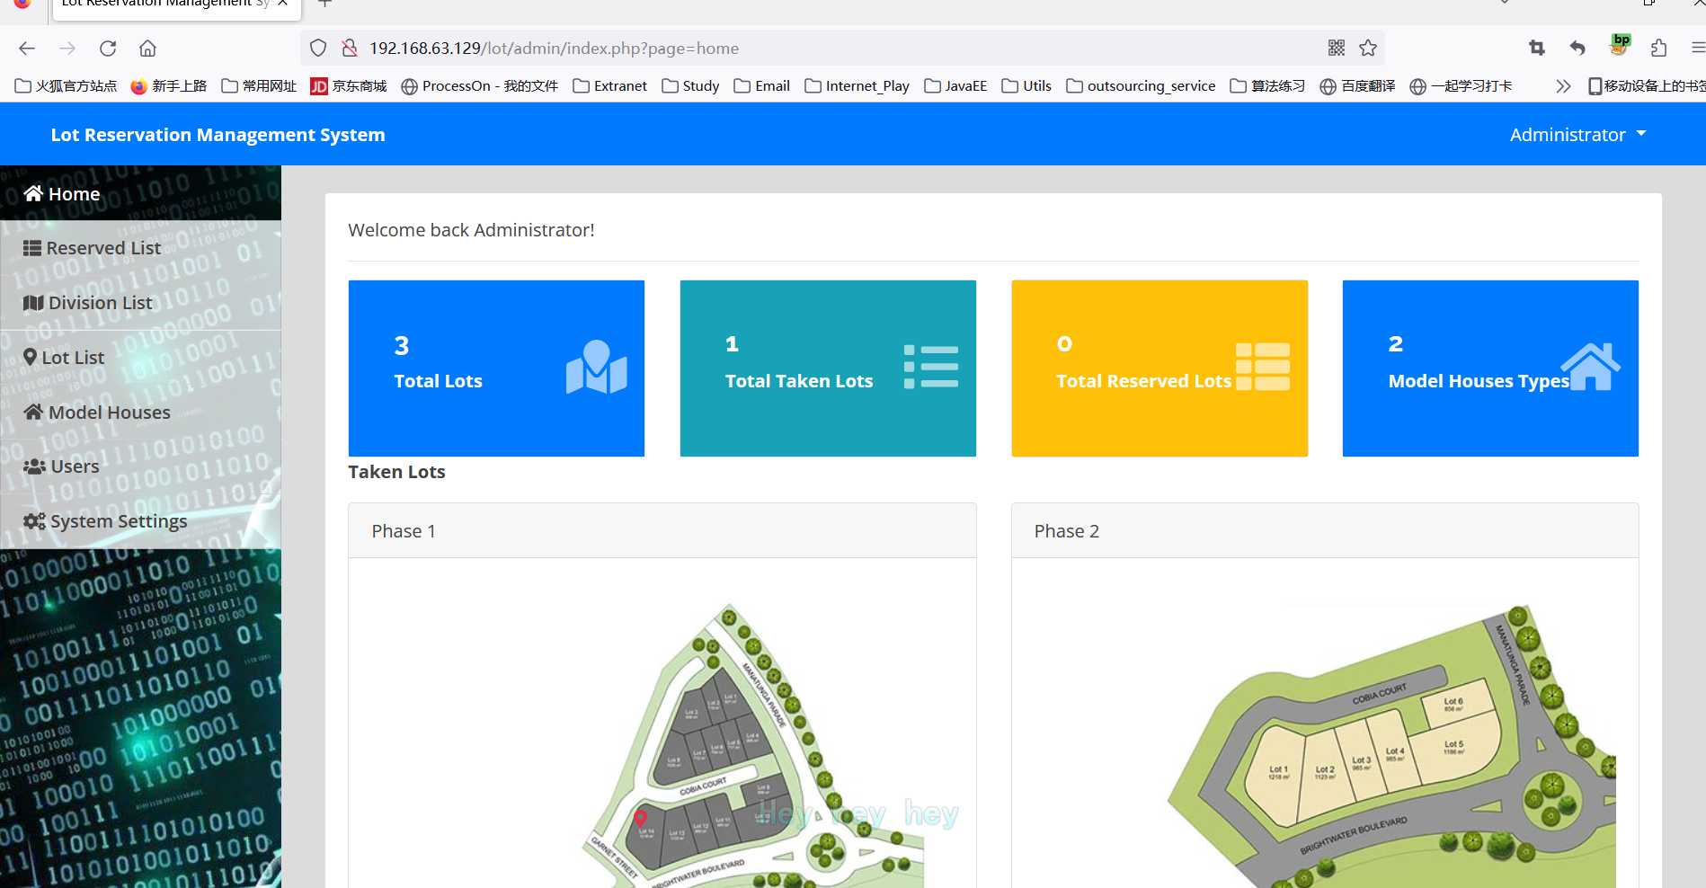Open the extensions puzzle icon

(x=1659, y=49)
